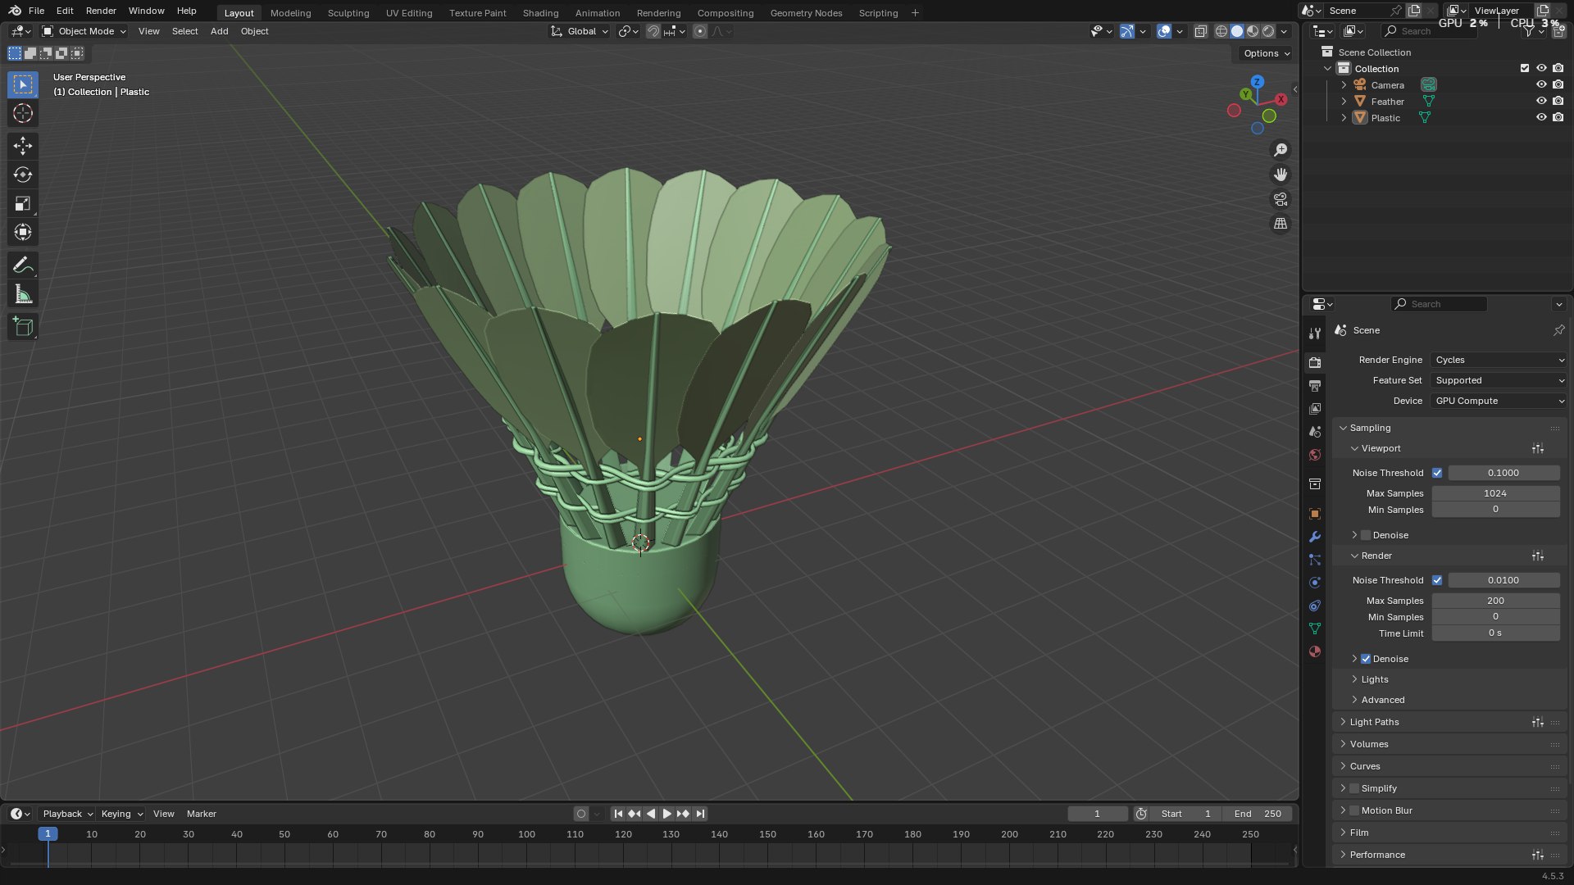Click the current frame number field
The image size is (1574, 885).
click(1097, 814)
